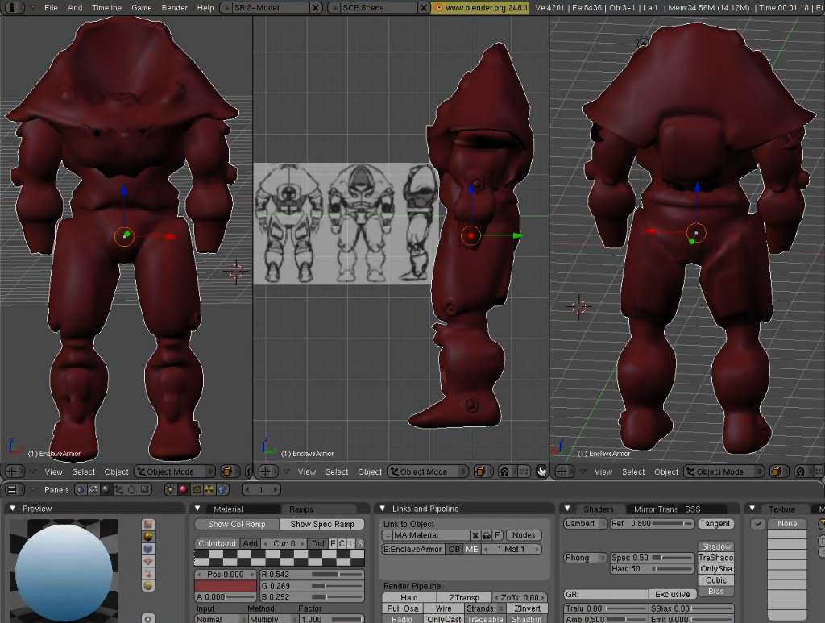Adjust the Ref 0.800 reflectivity slider

coord(652,524)
